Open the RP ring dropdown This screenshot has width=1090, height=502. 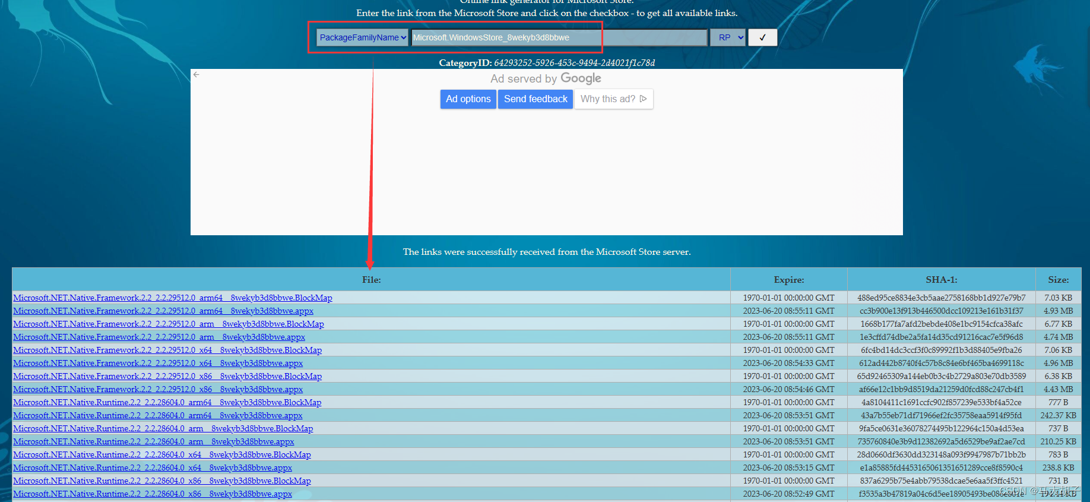[x=728, y=37]
